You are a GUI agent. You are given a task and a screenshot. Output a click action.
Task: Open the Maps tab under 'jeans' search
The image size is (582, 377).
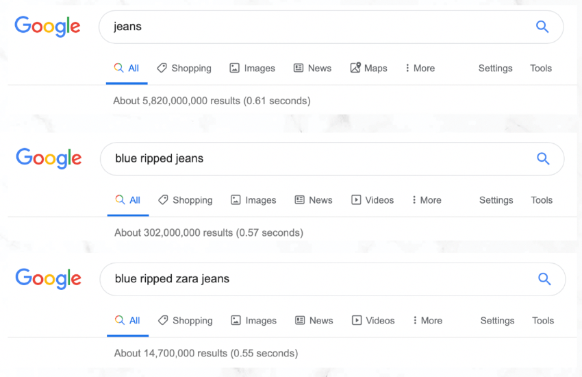pyautogui.click(x=368, y=68)
